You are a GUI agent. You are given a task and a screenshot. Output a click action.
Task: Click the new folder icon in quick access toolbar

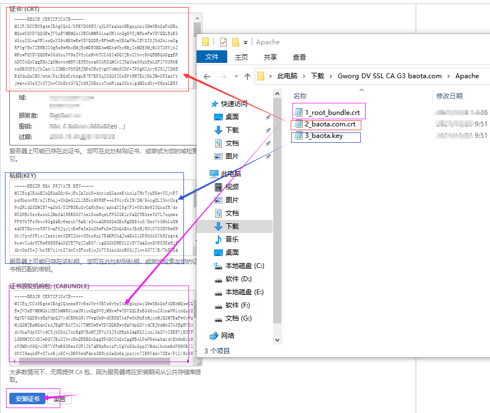235,42
